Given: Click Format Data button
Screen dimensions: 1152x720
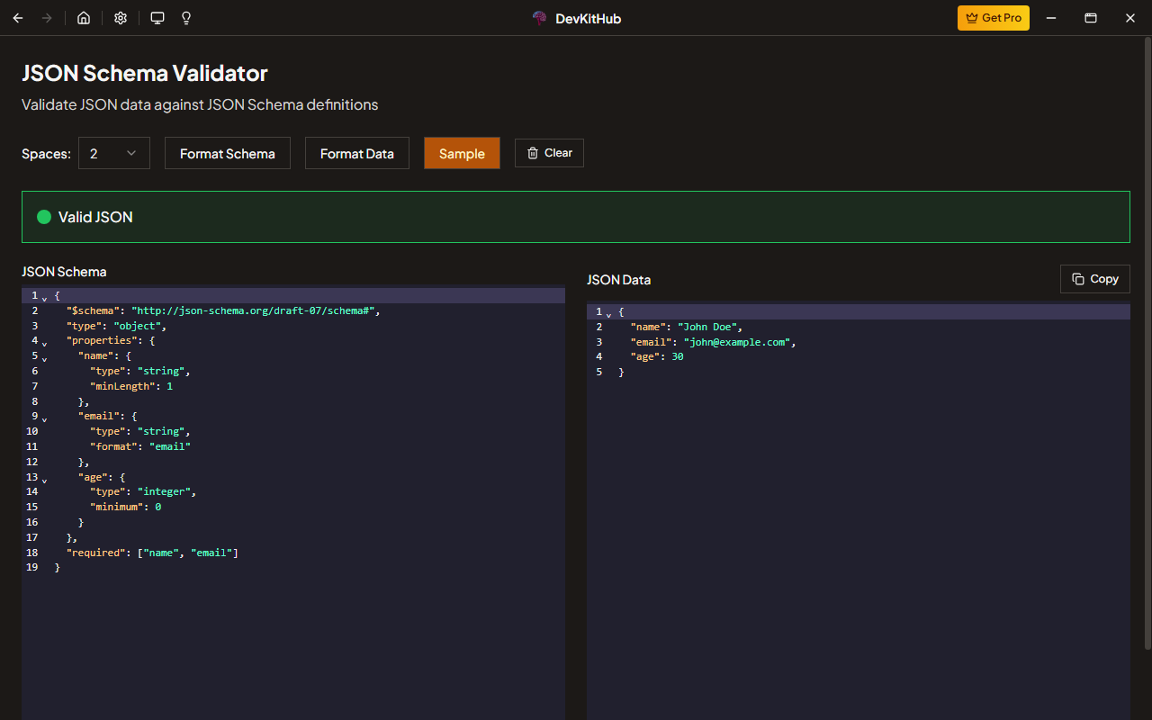Looking at the screenshot, I should click(x=357, y=153).
